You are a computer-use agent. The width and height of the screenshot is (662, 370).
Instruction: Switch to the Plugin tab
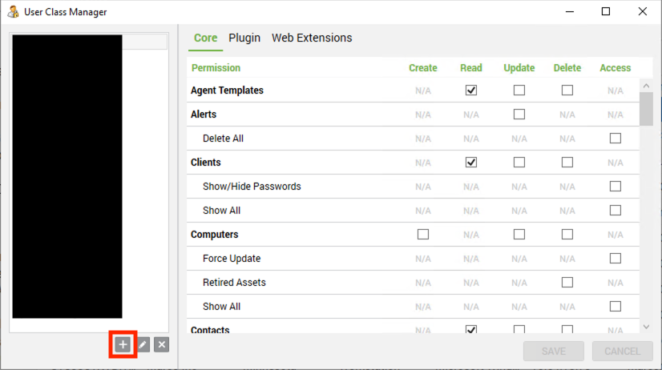coord(244,38)
